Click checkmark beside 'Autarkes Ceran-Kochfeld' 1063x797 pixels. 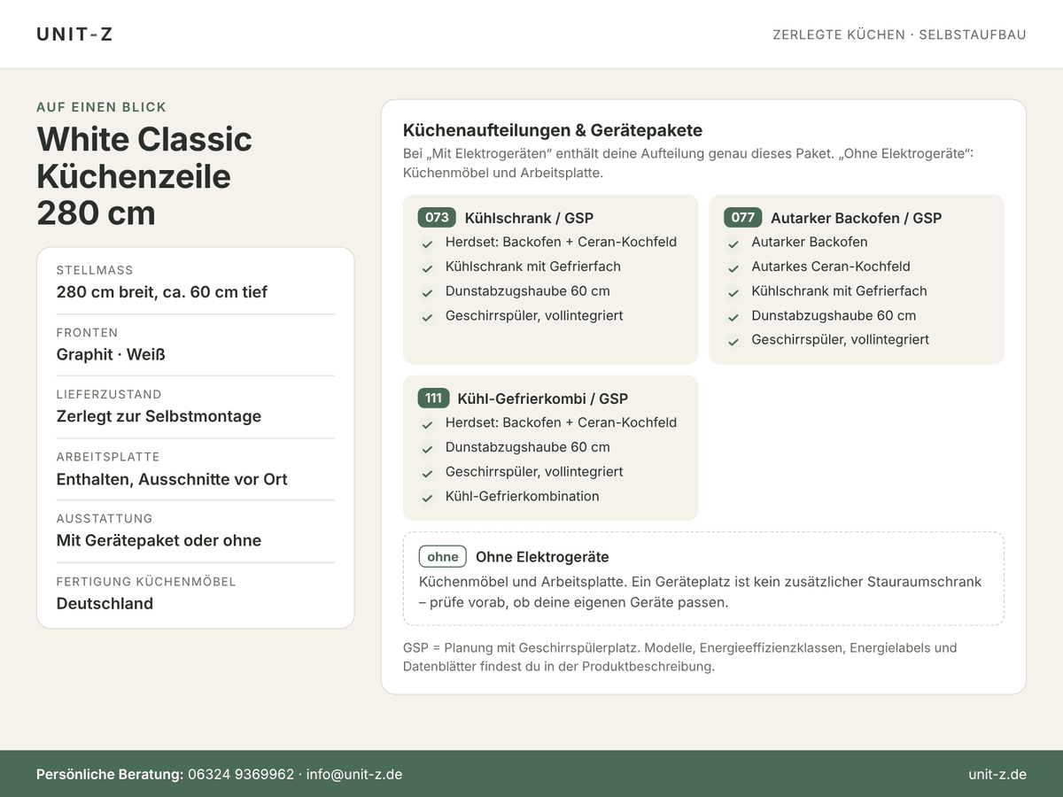(x=733, y=267)
